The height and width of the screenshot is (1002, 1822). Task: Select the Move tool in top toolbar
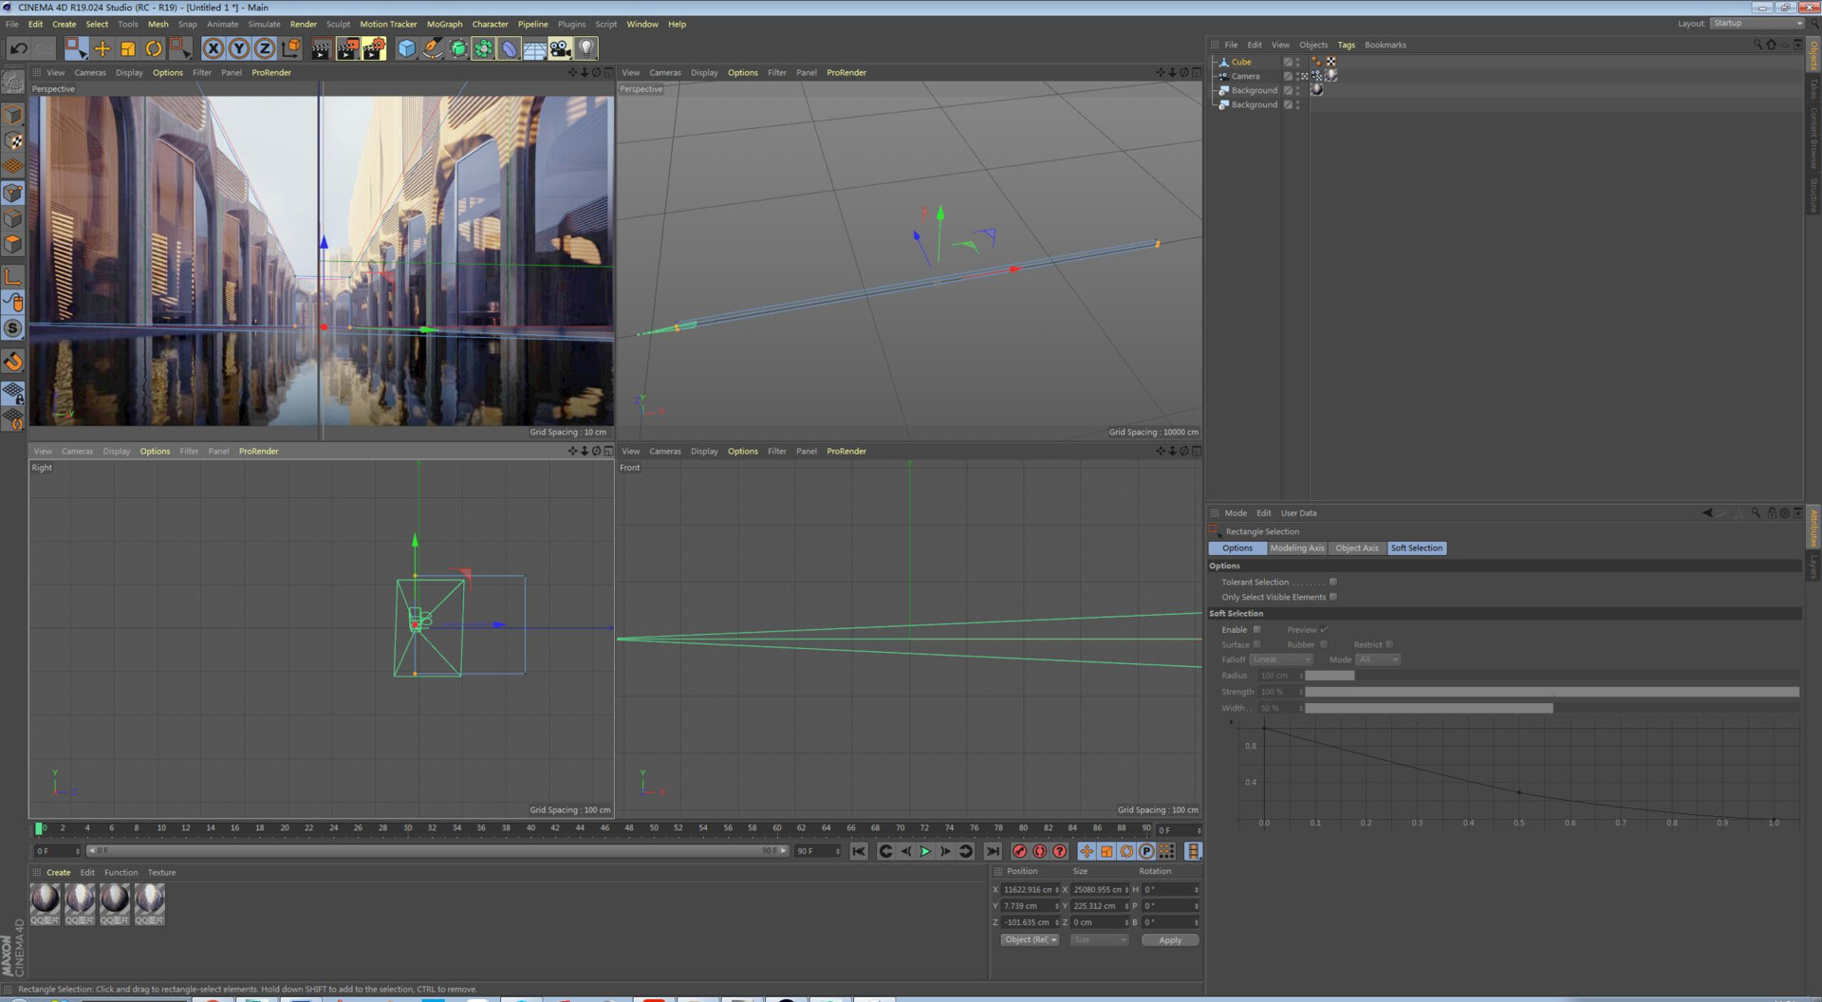(x=102, y=48)
